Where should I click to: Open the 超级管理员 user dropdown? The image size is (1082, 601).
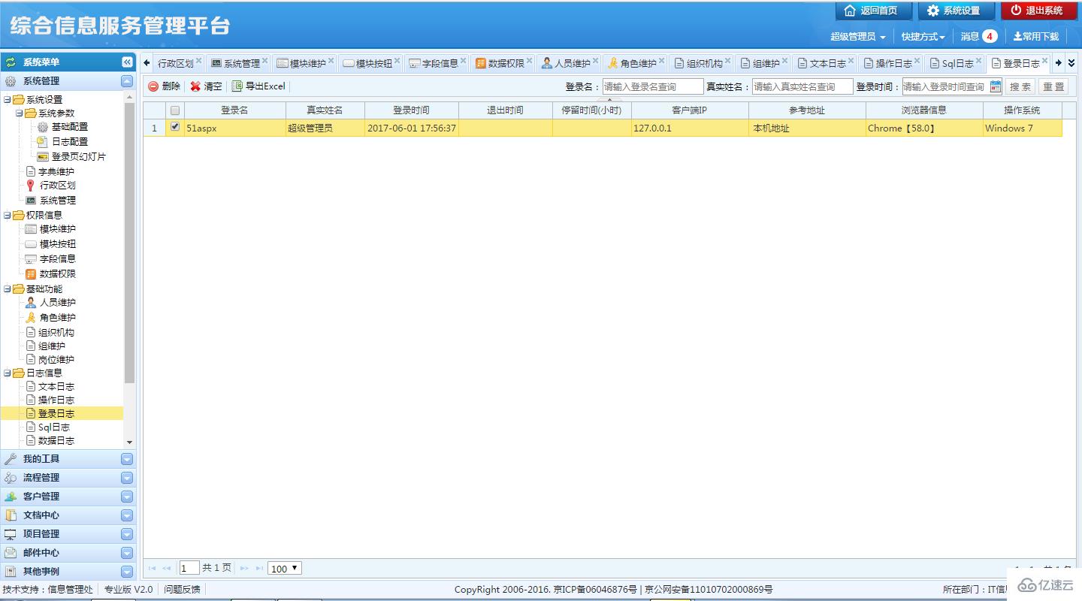pos(857,36)
